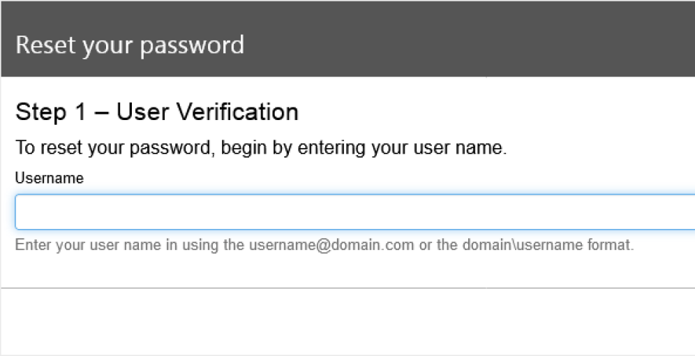Click the username@domain.com example in the hint
Image resolution: width=695 pixels, height=356 pixels.
[331, 245]
